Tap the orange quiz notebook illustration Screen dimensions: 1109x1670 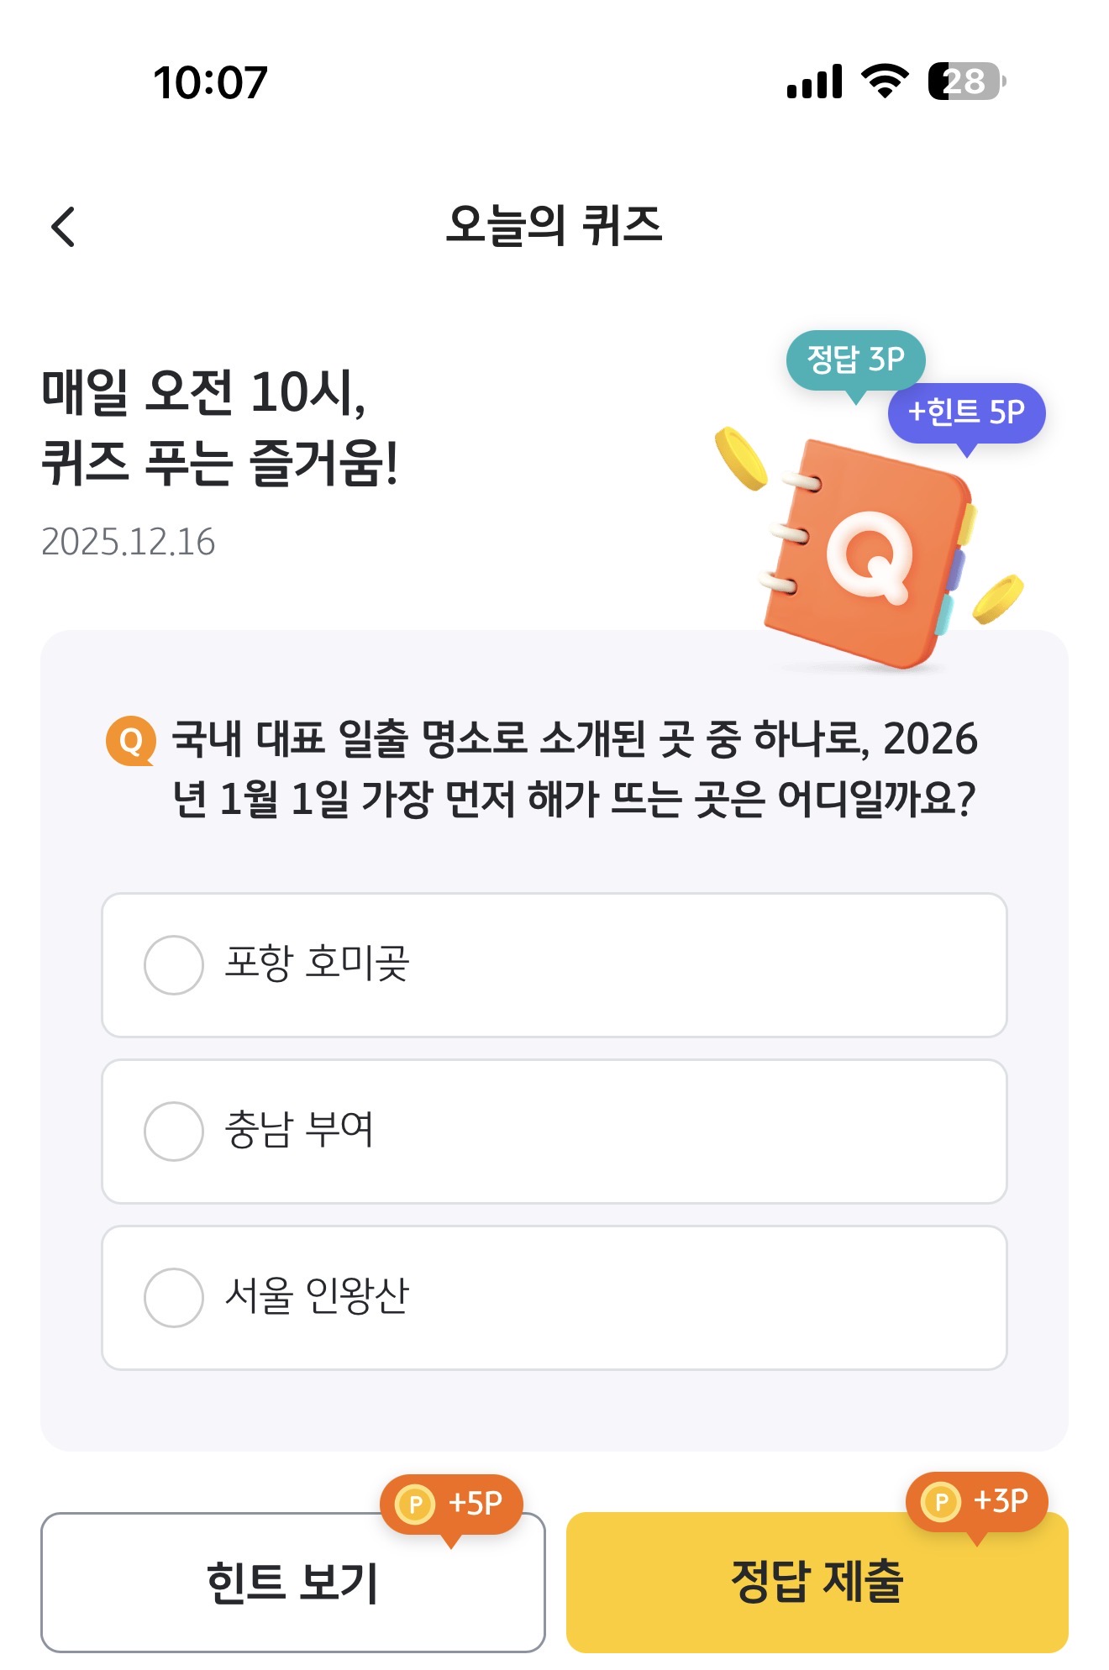[x=869, y=554]
